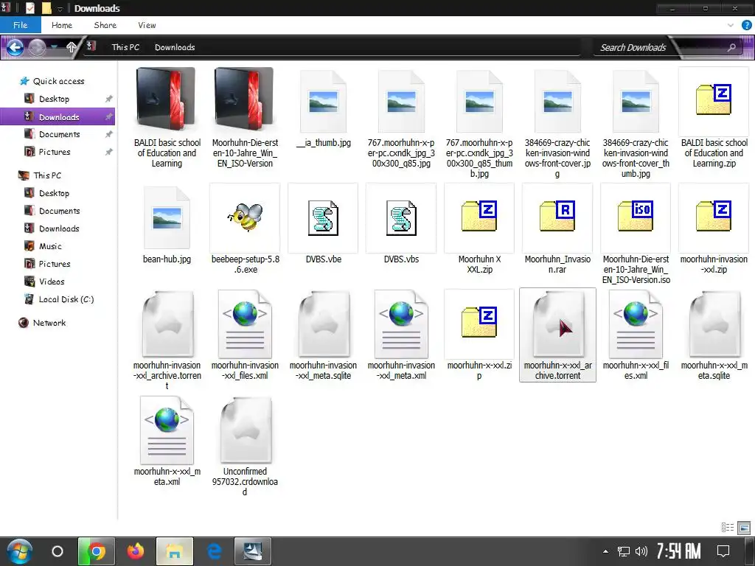This screenshot has height=566, width=755.
Task: Select moorhuhn-invasion-xxl_meta.xml file
Action: [x=401, y=335]
